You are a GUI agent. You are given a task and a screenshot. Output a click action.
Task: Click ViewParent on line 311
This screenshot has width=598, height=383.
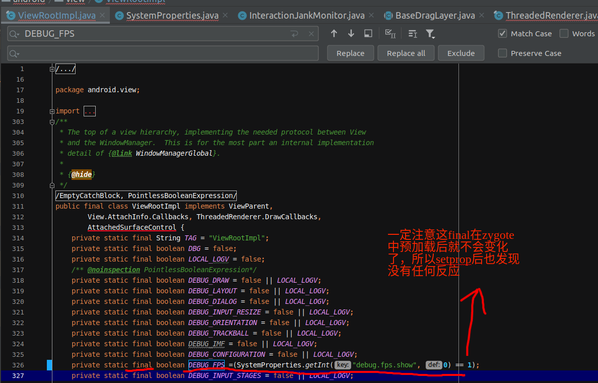249,207
